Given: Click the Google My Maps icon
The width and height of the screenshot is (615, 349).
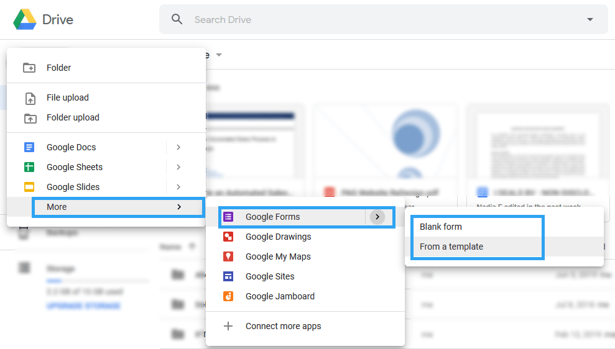Looking at the screenshot, I should click(x=228, y=256).
